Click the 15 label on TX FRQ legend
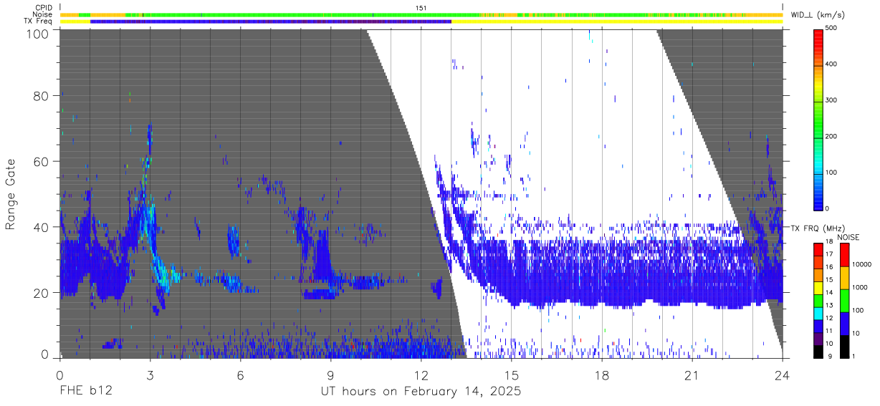This screenshot has height=406, width=880. tap(829, 279)
